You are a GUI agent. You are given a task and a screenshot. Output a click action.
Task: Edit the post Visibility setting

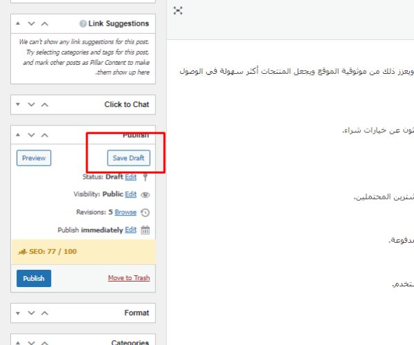[x=130, y=195]
